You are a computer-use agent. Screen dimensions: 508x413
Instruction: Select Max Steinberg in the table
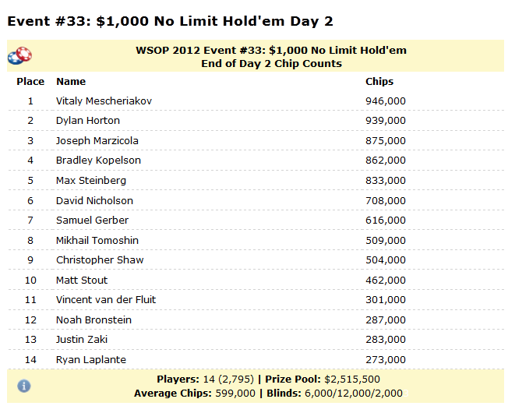(91, 181)
